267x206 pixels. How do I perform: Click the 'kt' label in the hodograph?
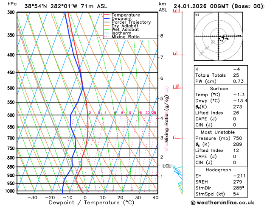coord(197,15)
